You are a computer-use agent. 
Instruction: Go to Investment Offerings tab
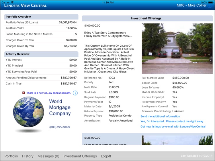coord(80,156)
